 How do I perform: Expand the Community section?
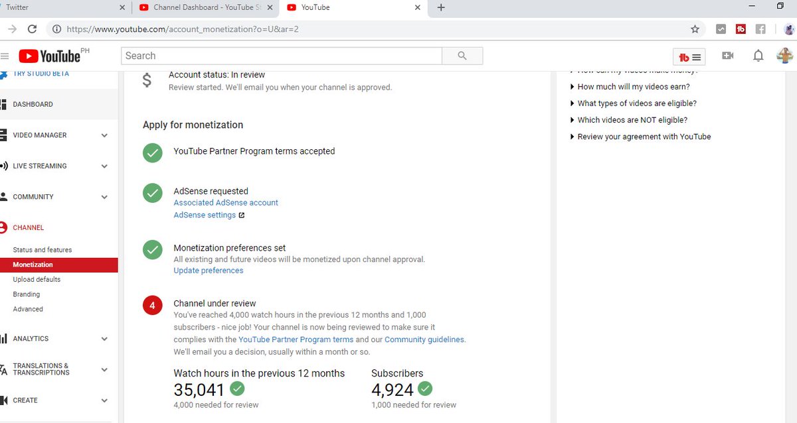pos(104,197)
